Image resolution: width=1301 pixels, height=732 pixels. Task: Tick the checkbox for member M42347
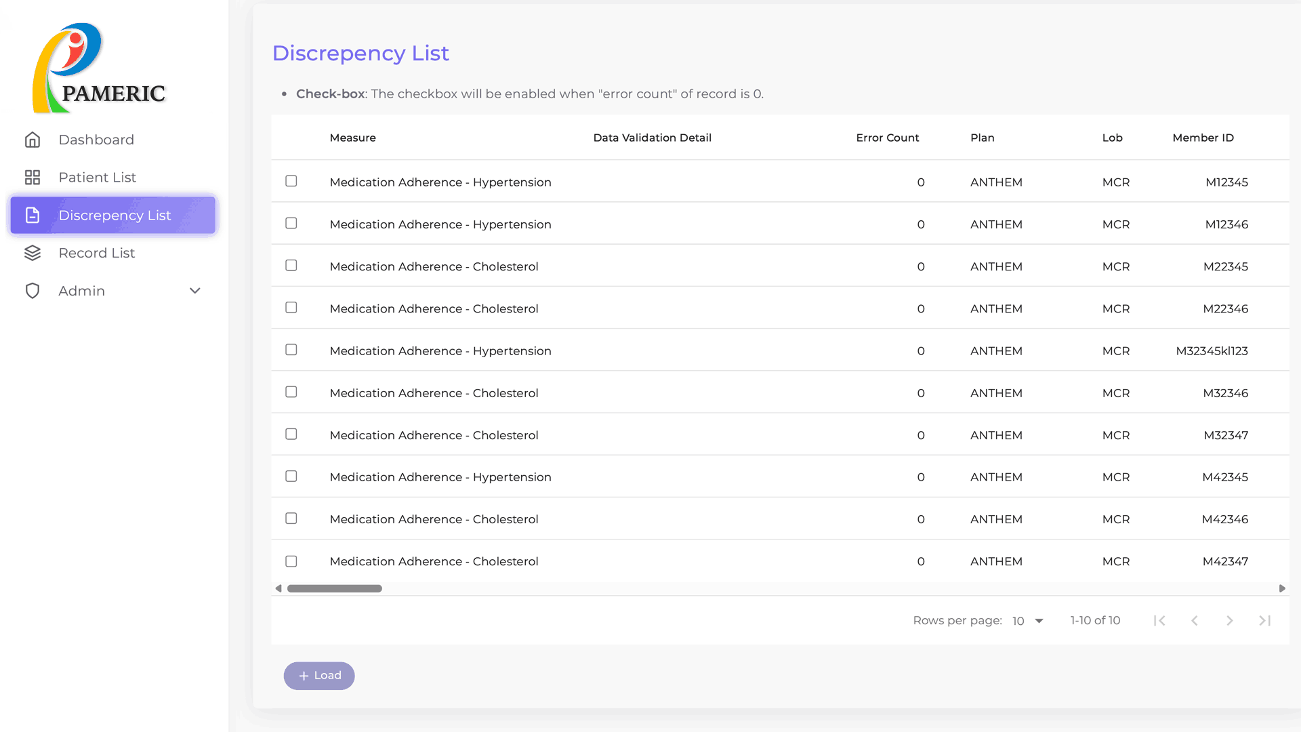(x=291, y=561)
